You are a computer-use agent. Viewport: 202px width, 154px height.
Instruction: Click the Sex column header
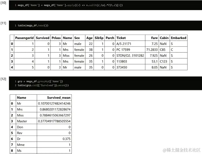tap(79, 38)
